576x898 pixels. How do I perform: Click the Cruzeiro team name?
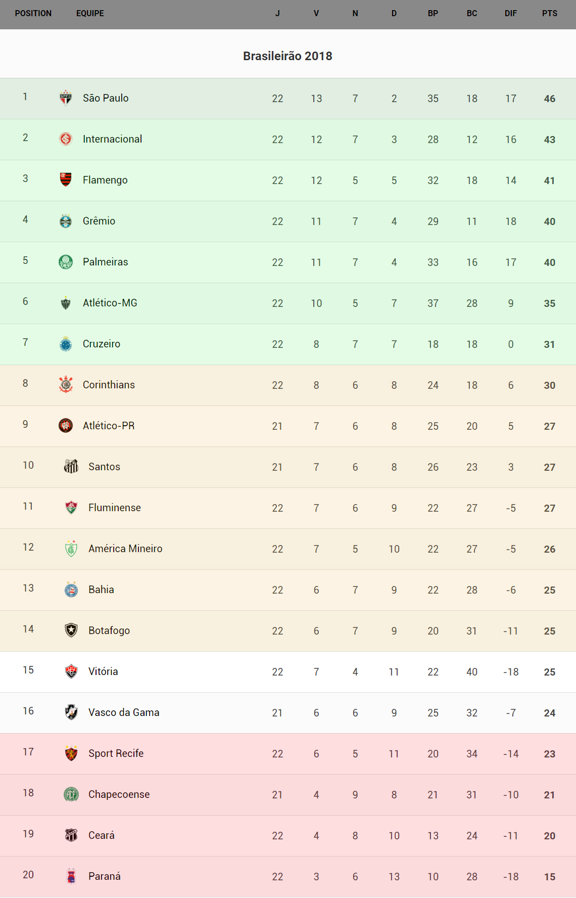(x=102, y=344)
